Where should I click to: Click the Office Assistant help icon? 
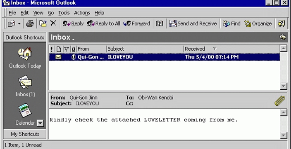pyautogui.click(x=281, y=23)
